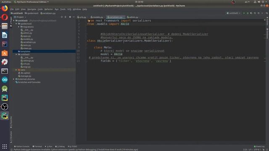Click the volume icon in system tray
This screenshot has height=151, width=269.
259,2
